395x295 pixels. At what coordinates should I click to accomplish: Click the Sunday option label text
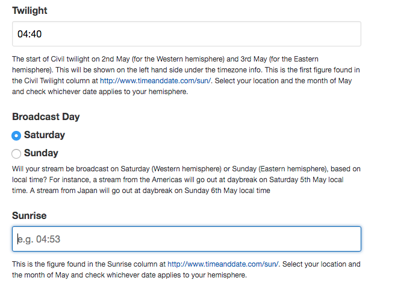[x=41, y=153]
